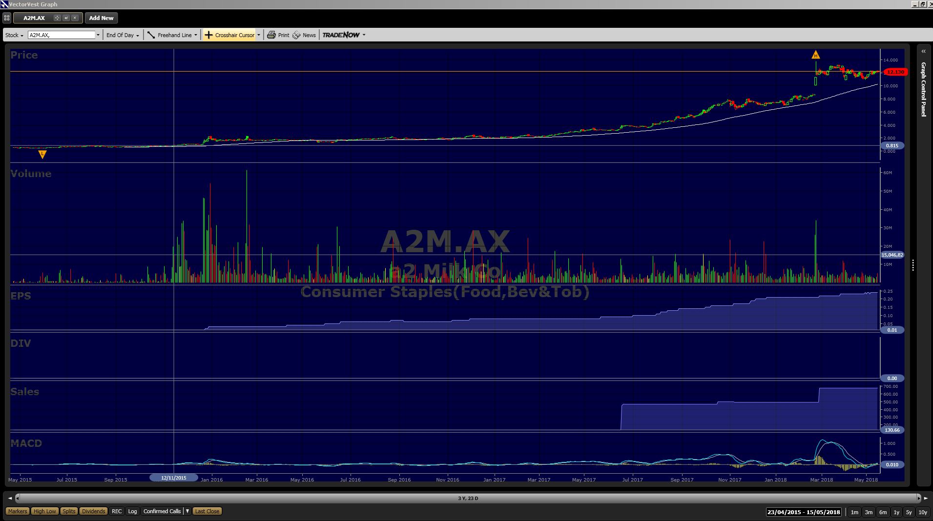Screen dimensions: 933x521
Task: Click the red 12.130 price label
Action: (895, 72)
